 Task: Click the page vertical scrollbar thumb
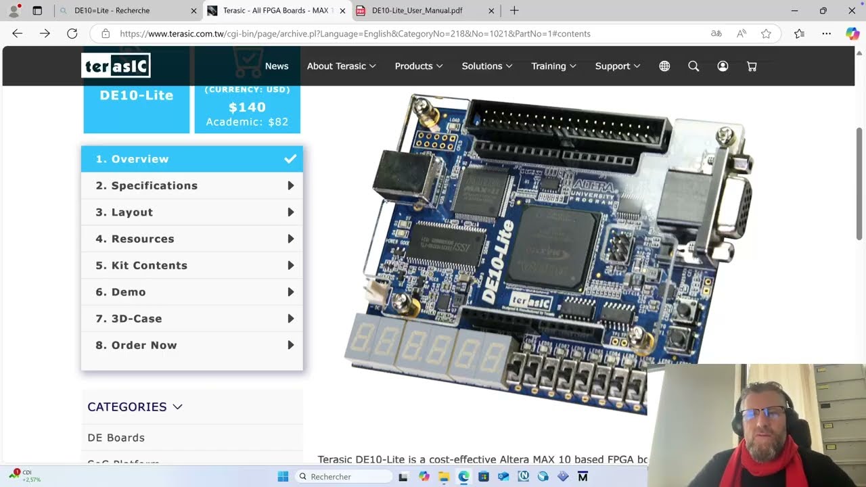(x=860, y=183)
